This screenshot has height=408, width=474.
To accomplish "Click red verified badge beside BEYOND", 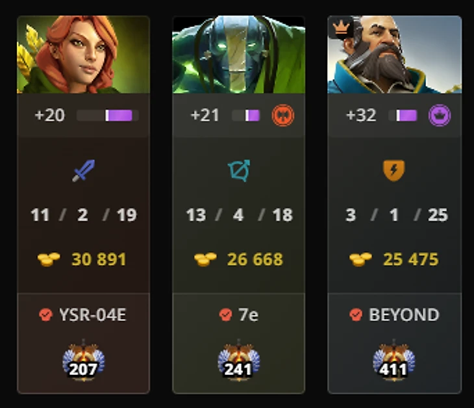I will pos(356,315).
